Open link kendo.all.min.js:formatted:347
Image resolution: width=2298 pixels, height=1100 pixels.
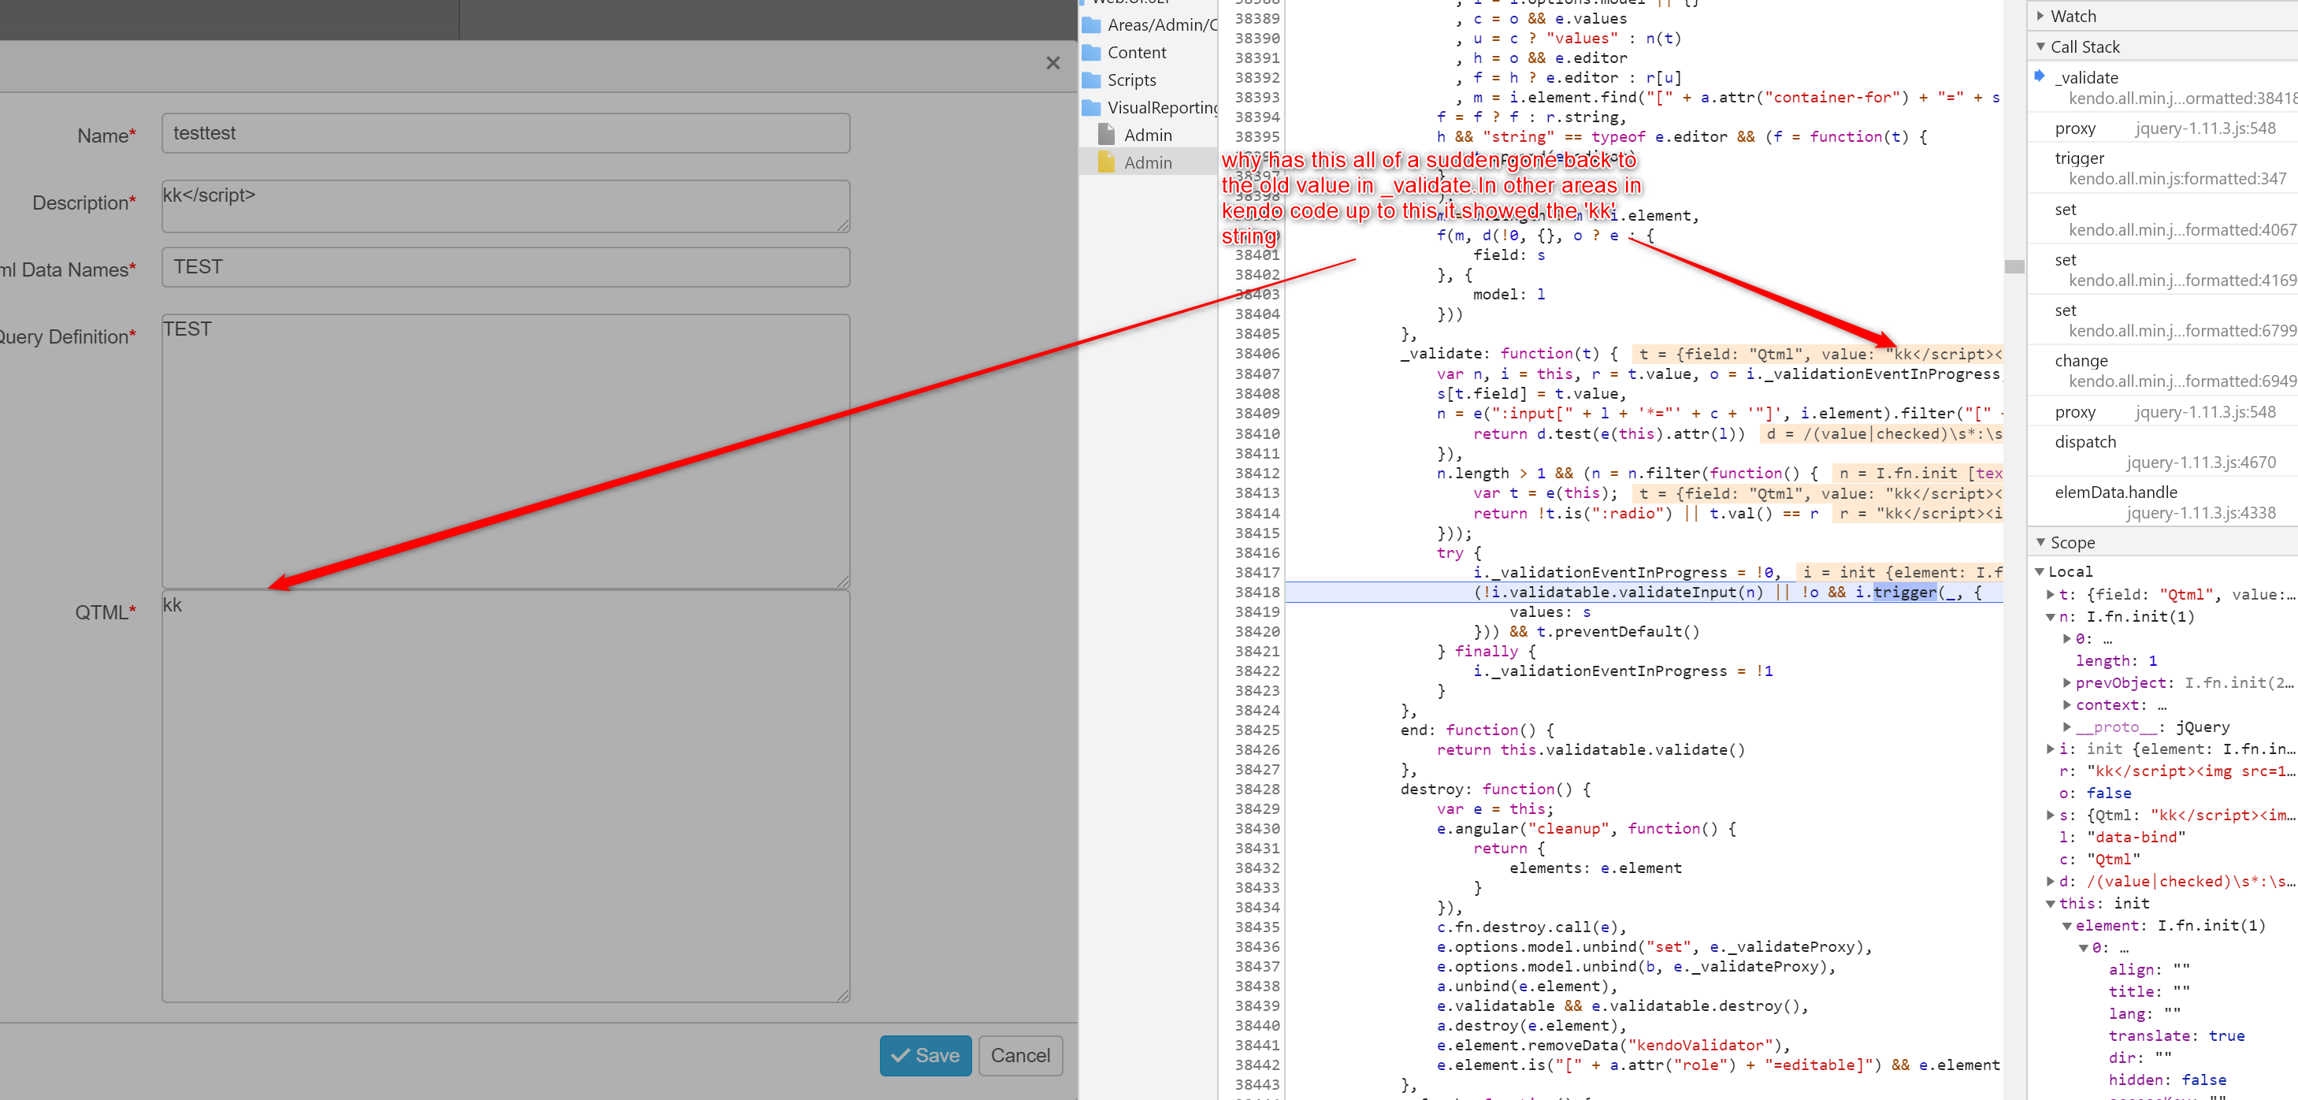tap(2177, 178)
